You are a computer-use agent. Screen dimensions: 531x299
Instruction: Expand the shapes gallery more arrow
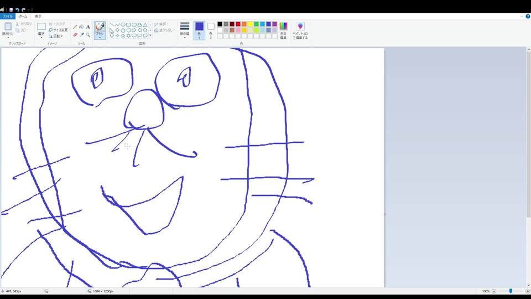(150, 35)
